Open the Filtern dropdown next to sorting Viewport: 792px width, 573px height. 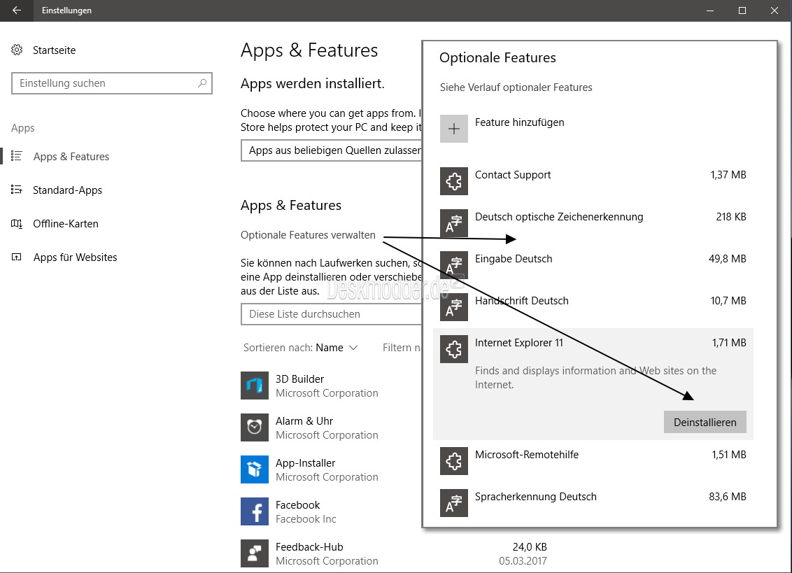coord(402,348)
